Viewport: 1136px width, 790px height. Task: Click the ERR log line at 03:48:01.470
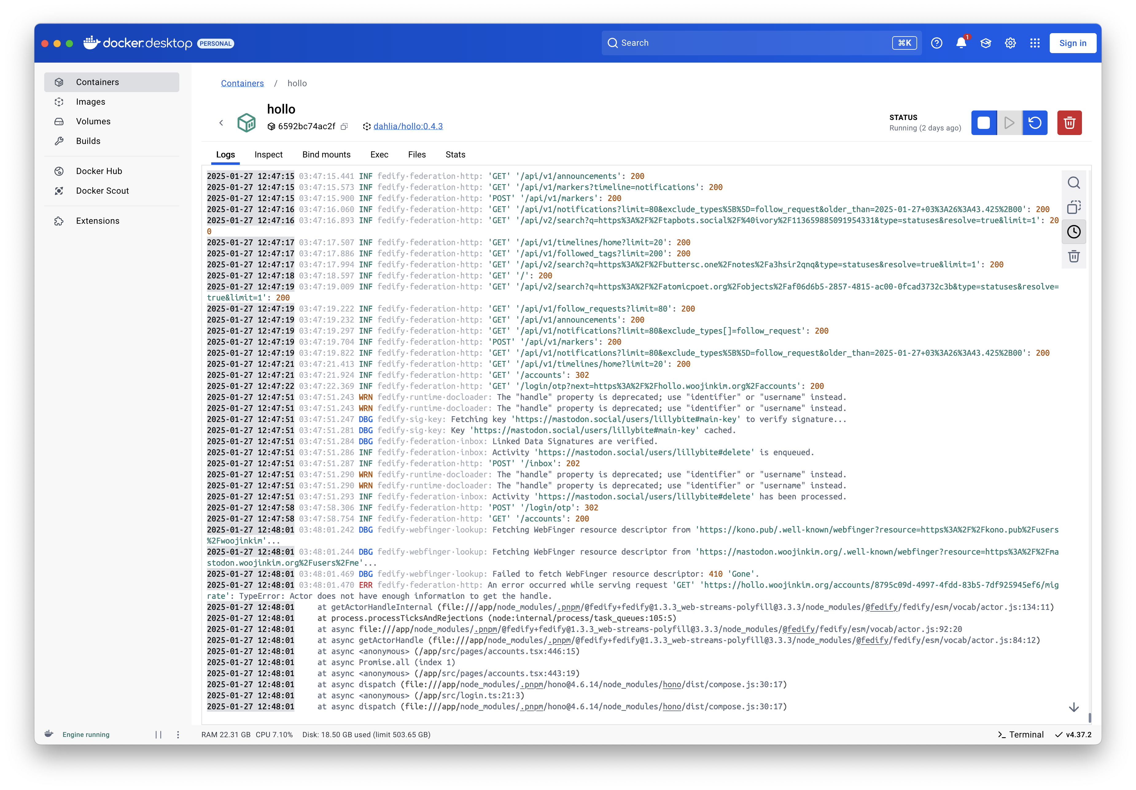tap(633, 590)
